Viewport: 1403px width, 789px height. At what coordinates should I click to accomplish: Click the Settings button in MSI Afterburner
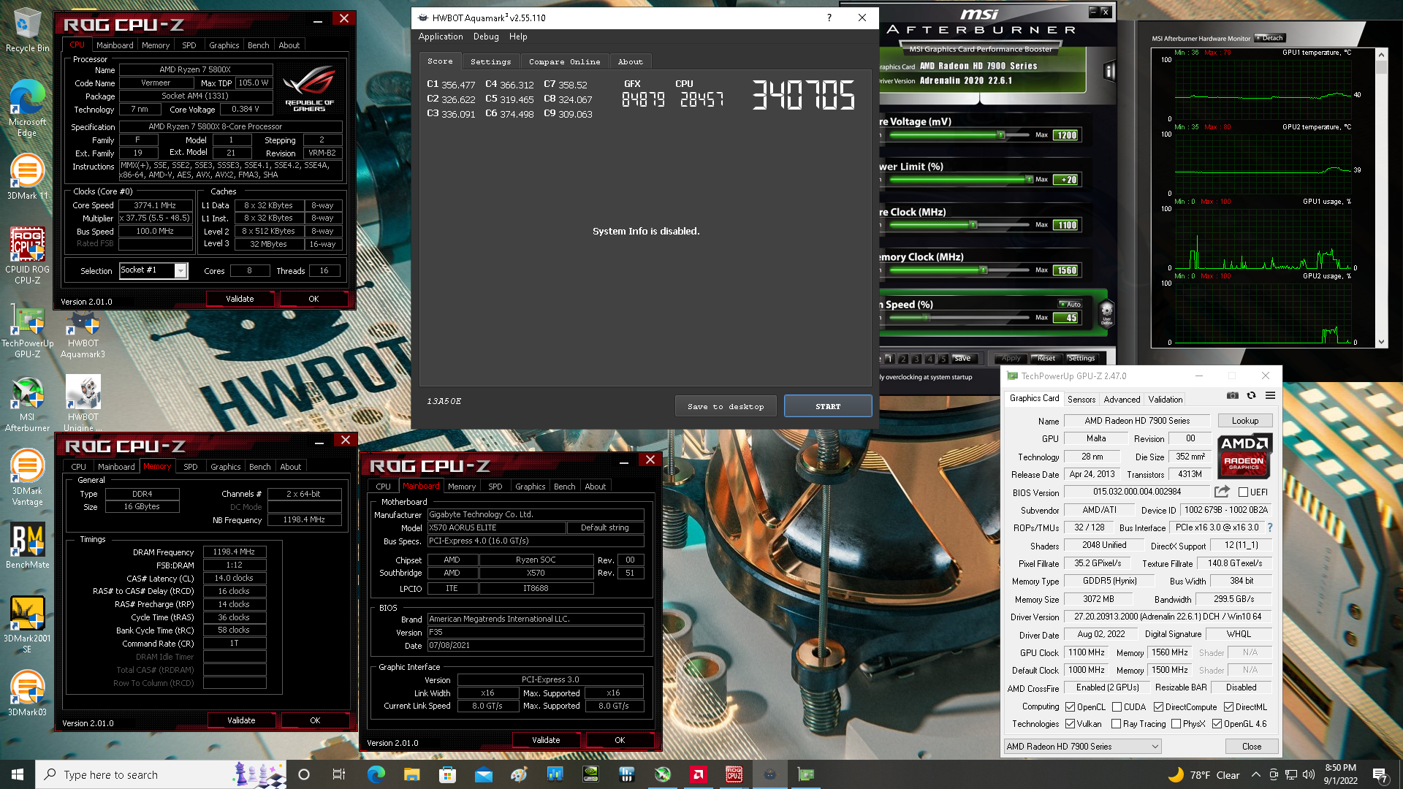click(1081, 358)
